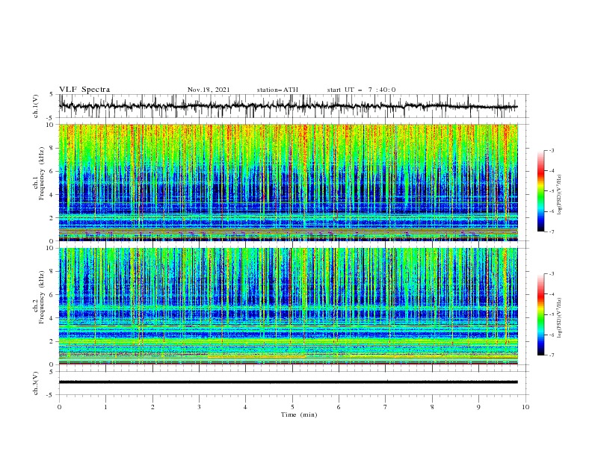Click the "6" kHz tick of ch.2 spectrogram

pos(52,295)
